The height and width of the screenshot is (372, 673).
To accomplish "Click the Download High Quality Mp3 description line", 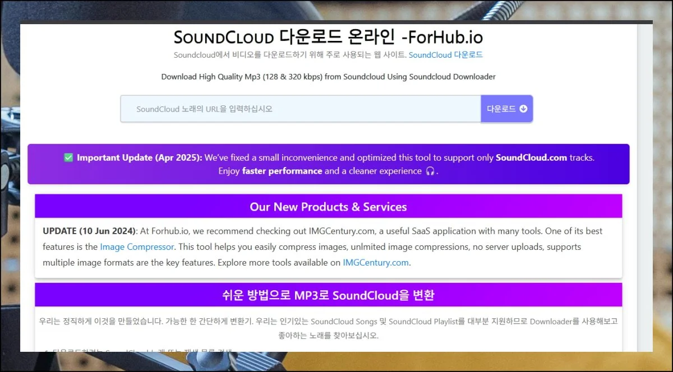I will tap(328, 77).
